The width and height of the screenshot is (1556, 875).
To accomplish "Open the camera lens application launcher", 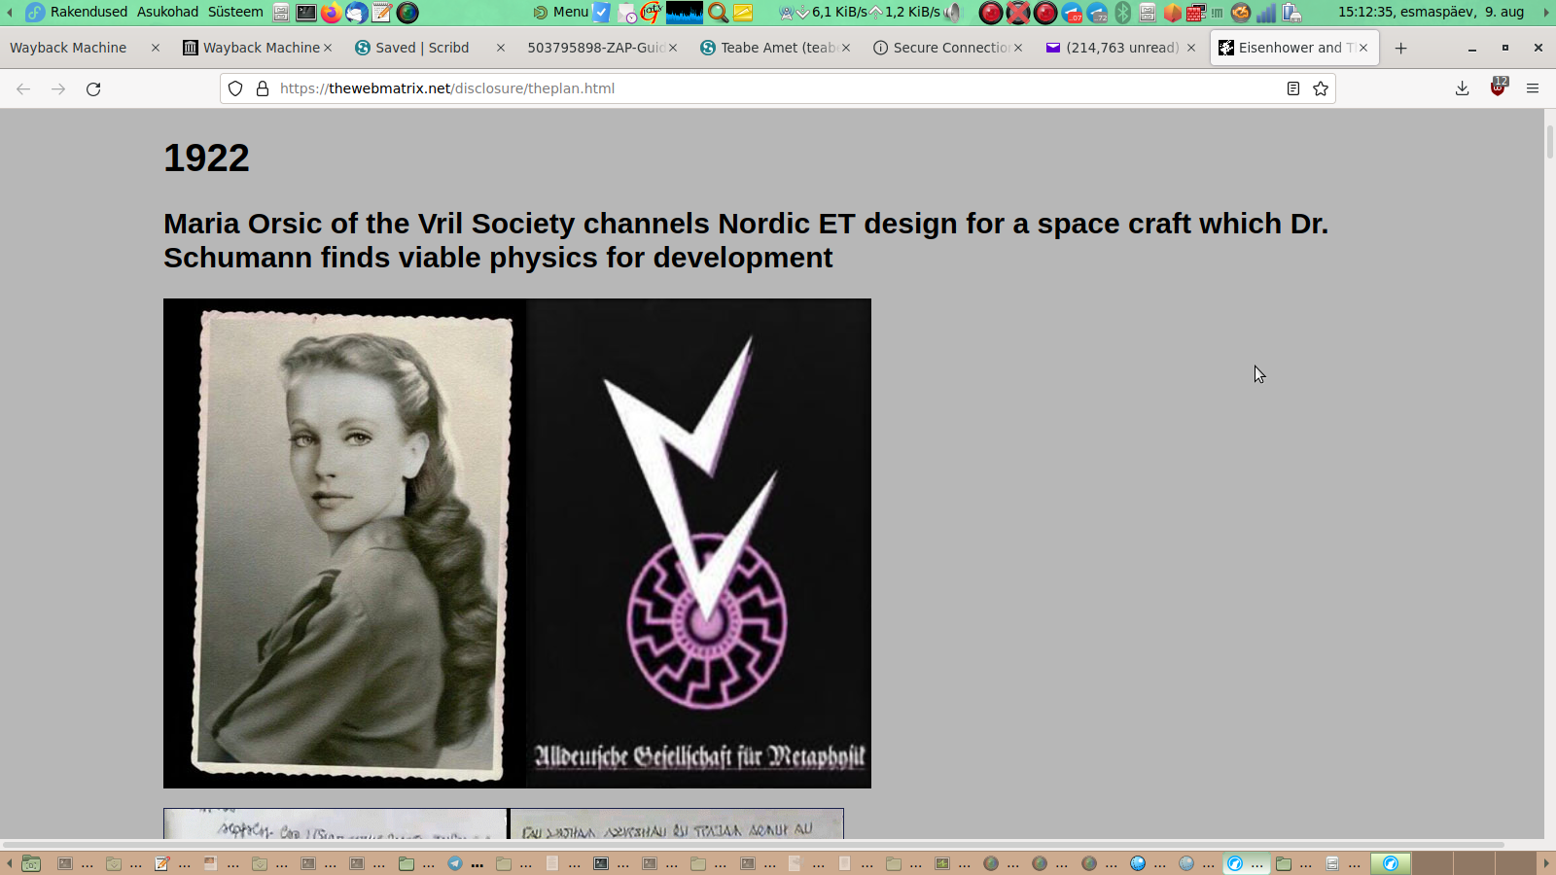I will tap(407, 13).
